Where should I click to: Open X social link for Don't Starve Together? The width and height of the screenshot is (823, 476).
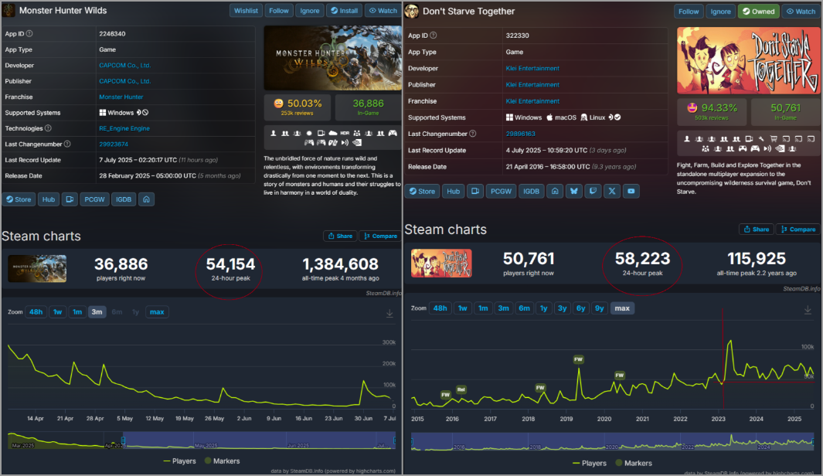(x=613, y=191)
